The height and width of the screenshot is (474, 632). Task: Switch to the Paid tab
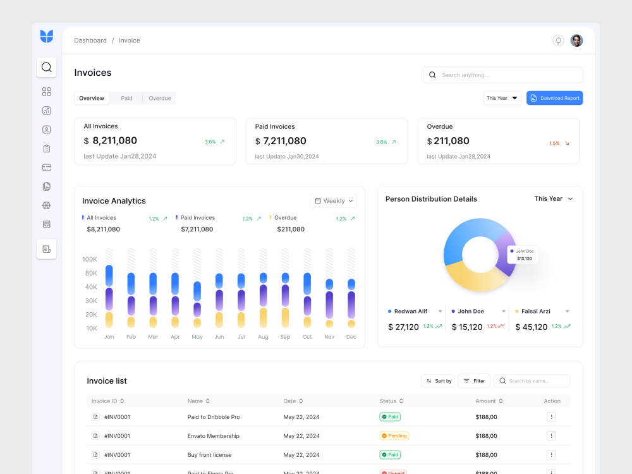[126, 98]
